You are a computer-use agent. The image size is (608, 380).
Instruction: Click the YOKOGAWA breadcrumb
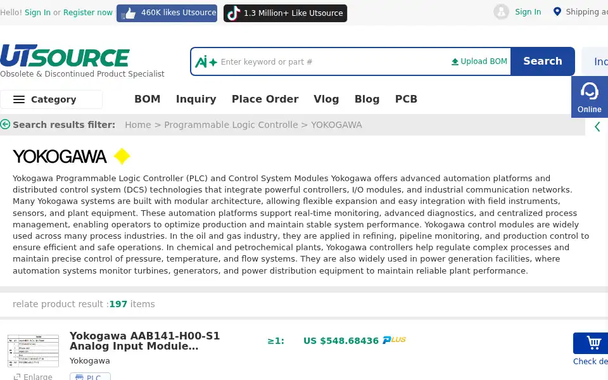[336, 125]
